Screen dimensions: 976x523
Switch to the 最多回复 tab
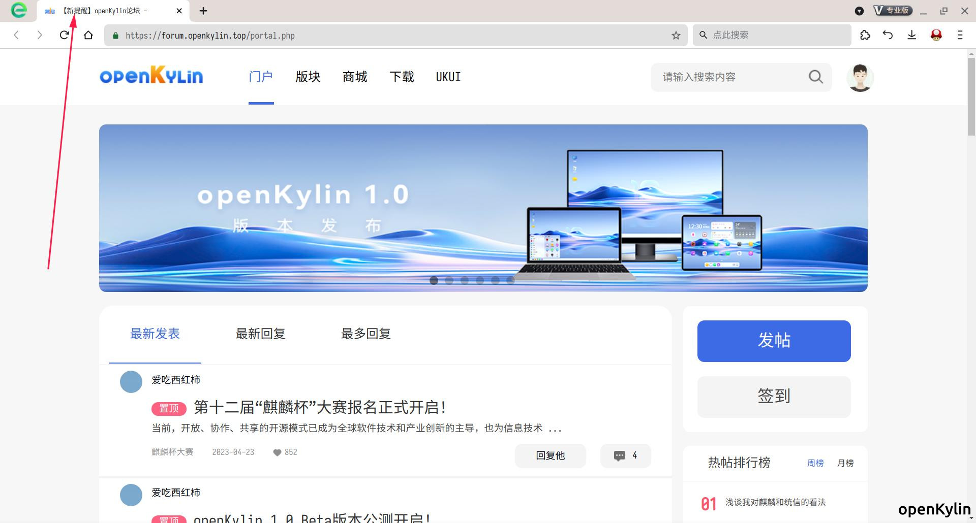[x=366, y=334]
